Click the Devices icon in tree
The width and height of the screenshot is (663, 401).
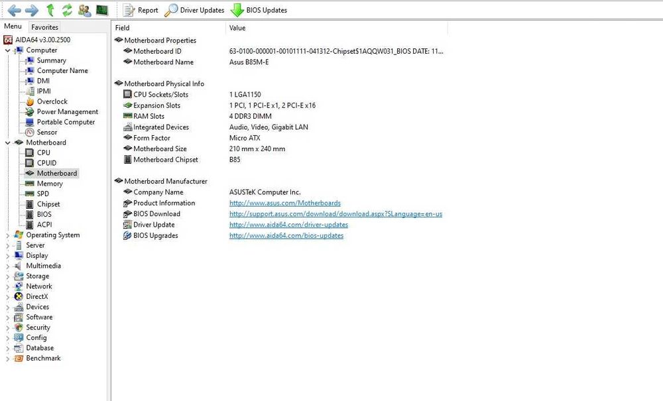19,307
